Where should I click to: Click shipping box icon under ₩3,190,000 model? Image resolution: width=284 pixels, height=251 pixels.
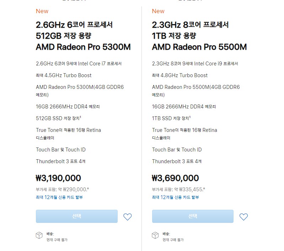[39, 235]
